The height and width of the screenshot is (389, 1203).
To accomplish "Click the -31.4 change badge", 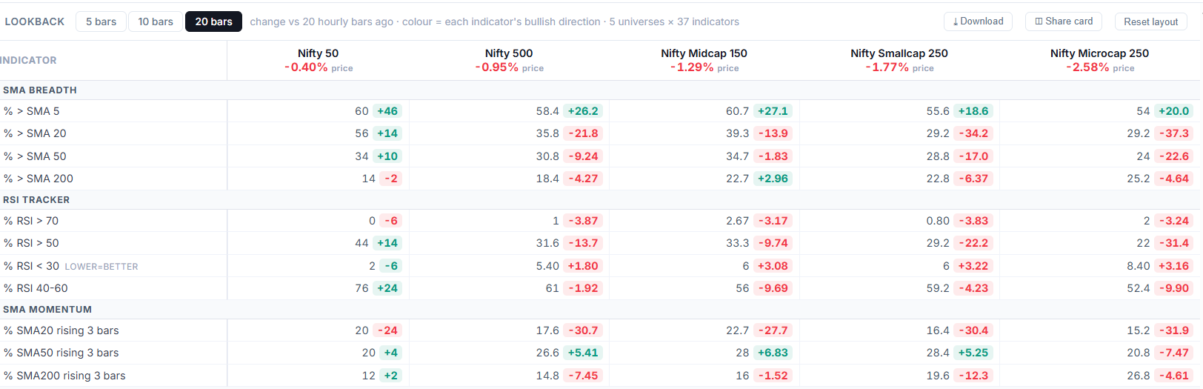I will (1174, 243).
